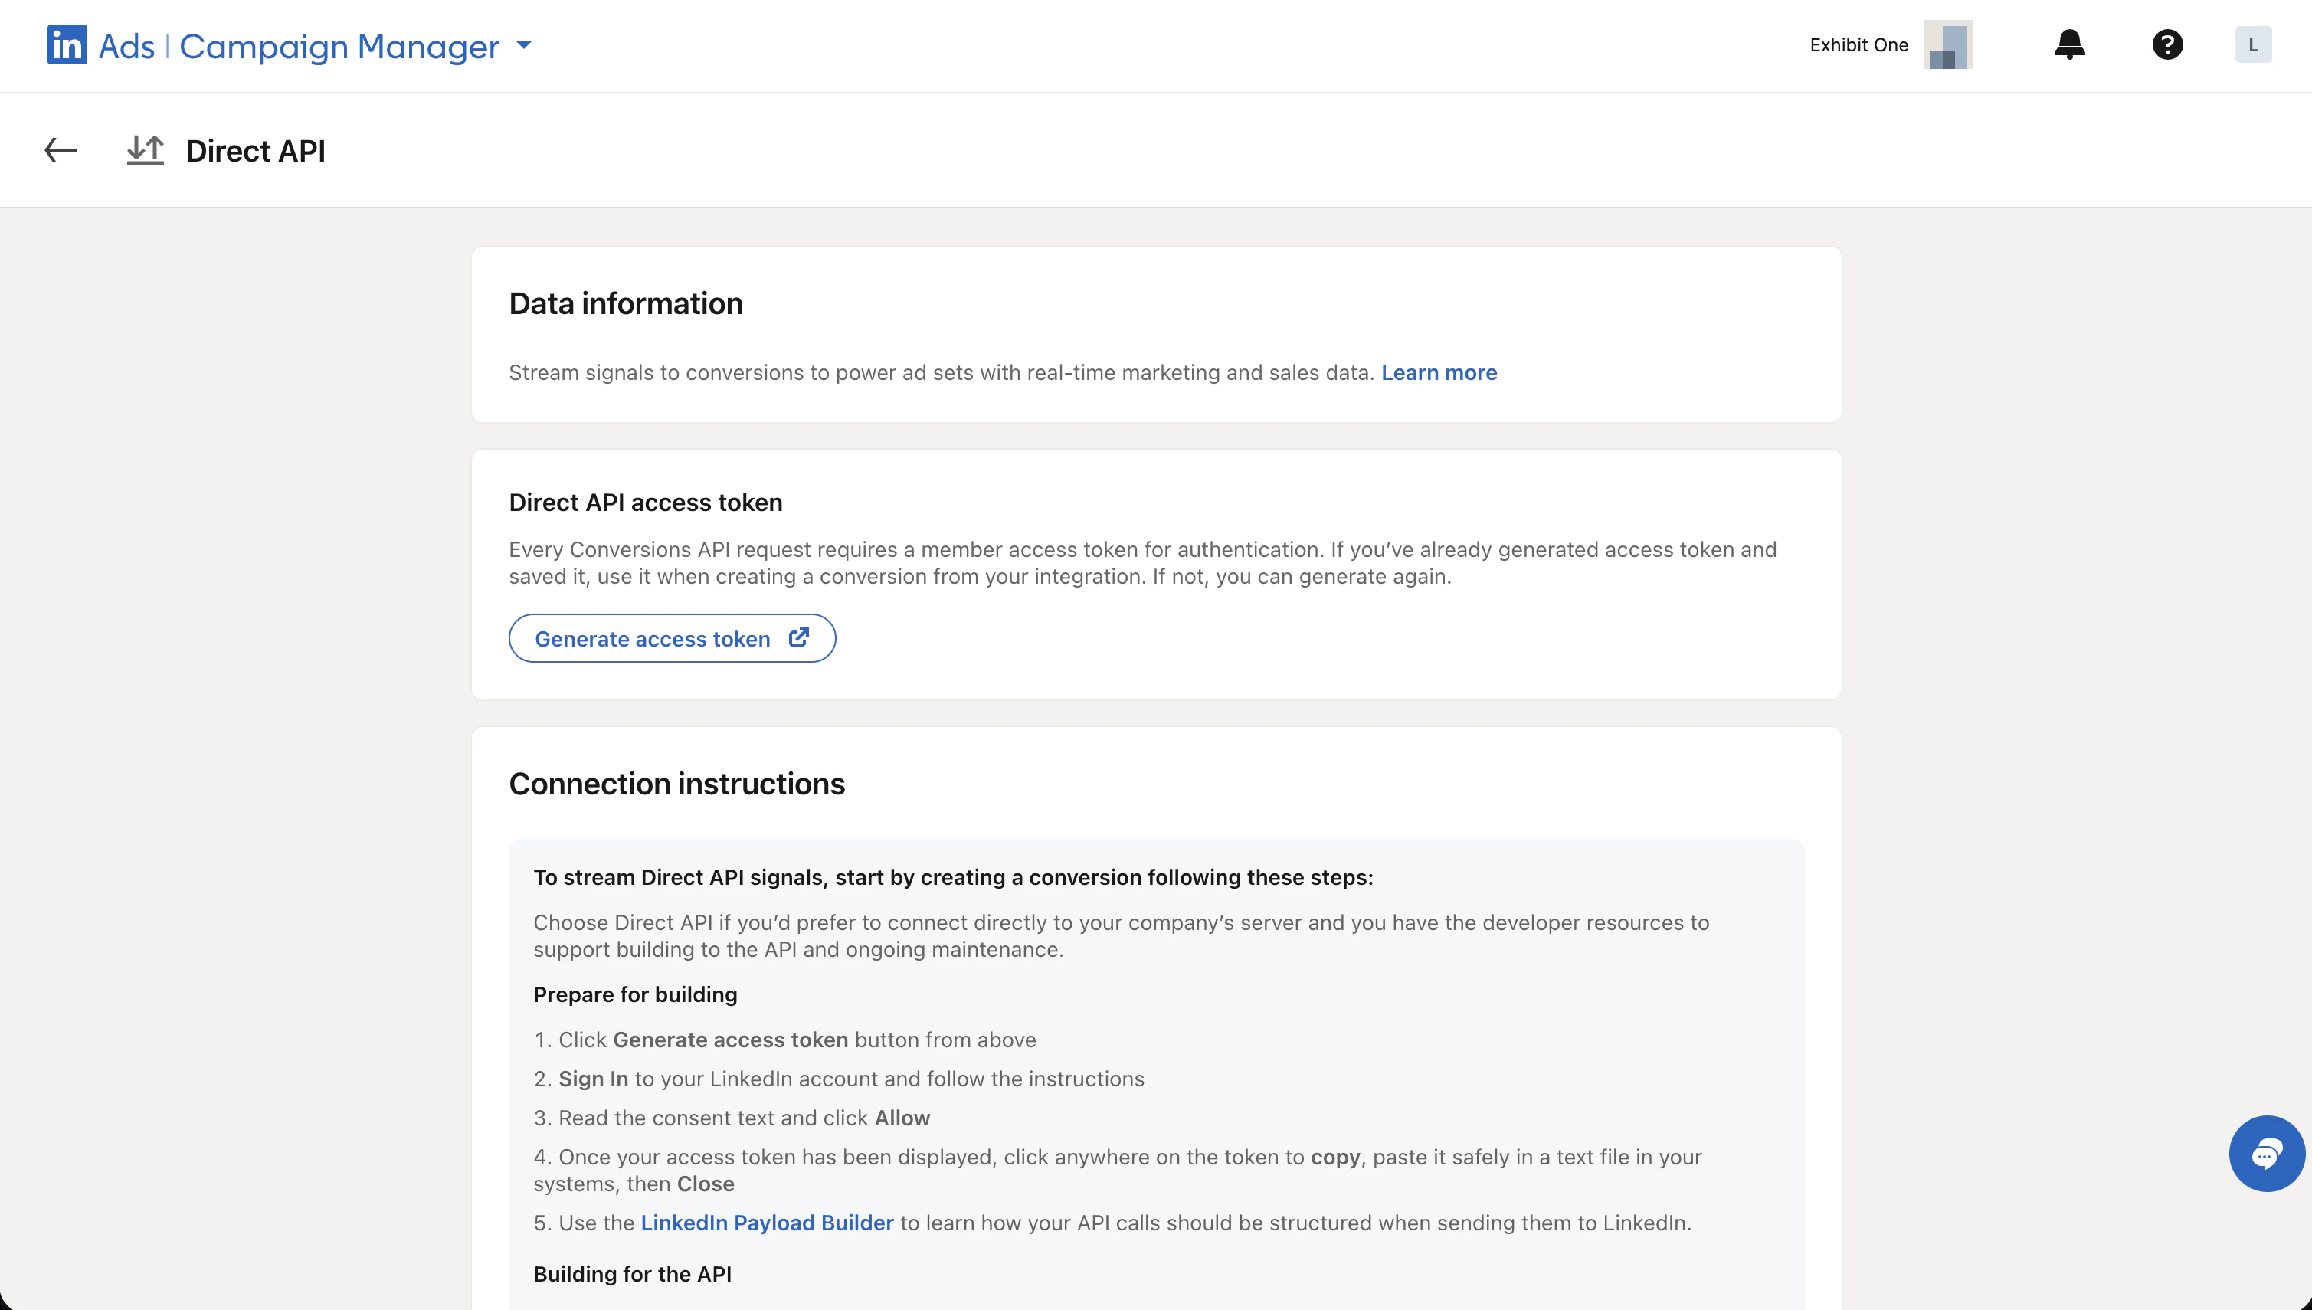2312x1310 pixels.
Task: Click the Direct API transfer arrows icon
Action: point(145,150)
